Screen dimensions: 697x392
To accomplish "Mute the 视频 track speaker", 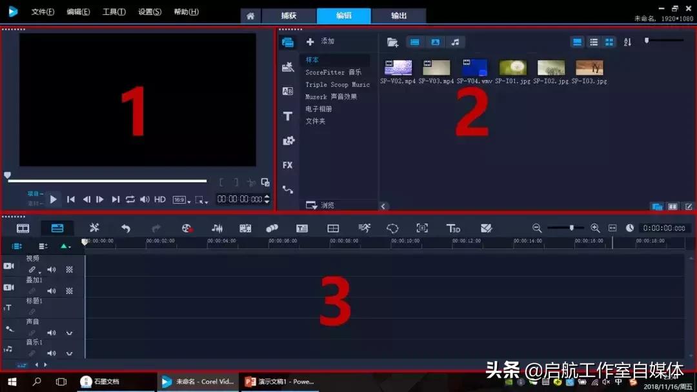I will pyautogui.click(x=52, y=269).
